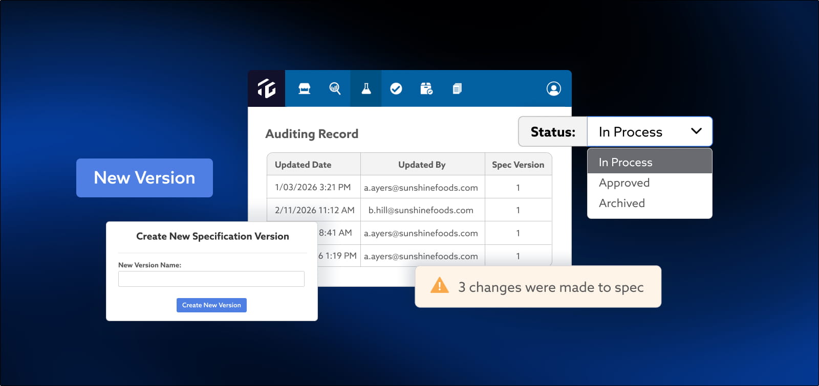The image size is (819, 386).
Task: Click the Updated Date column header
Action: [x=303, y=165]
